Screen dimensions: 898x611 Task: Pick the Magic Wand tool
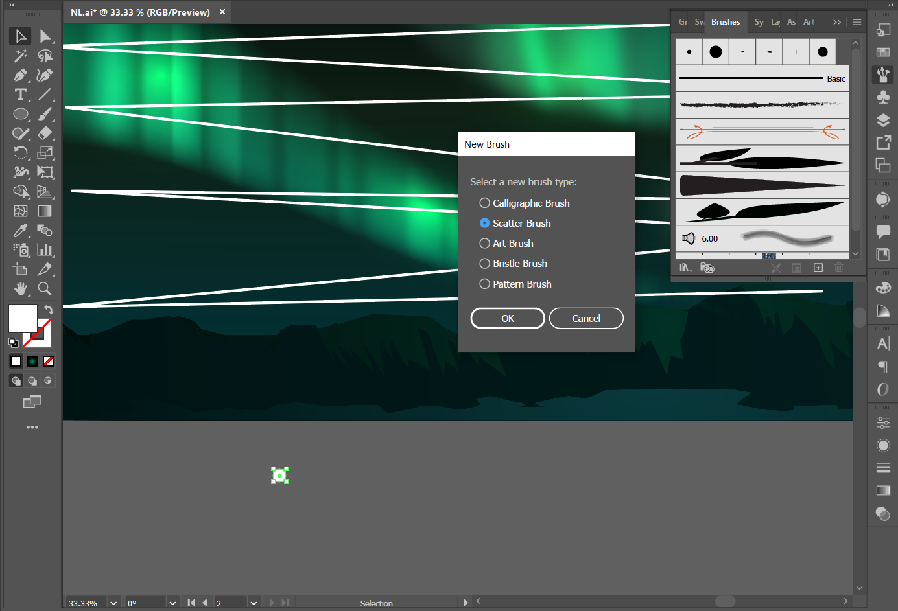pyautogui.click(x=21, y=56)
